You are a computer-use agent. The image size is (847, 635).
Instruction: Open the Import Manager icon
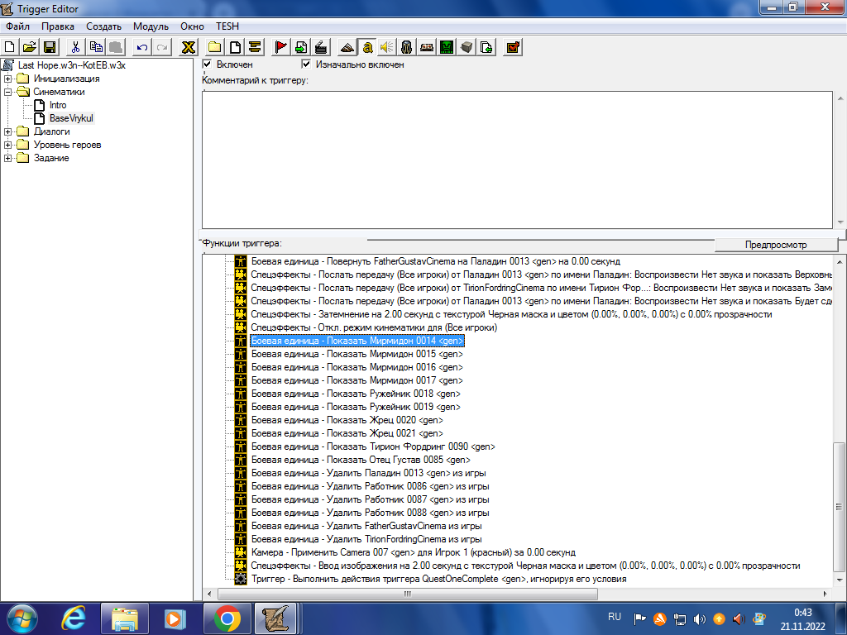(x=486, y=47)
